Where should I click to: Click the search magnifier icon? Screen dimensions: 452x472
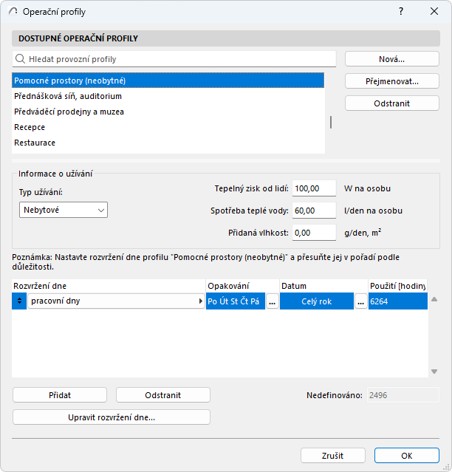[20, 59]
